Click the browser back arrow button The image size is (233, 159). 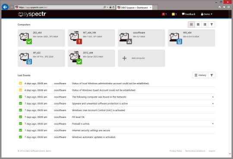coord(5,7)
